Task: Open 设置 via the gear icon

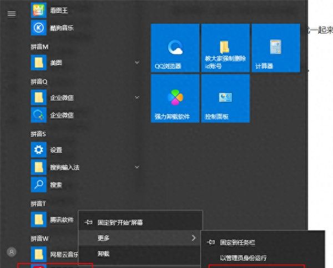Action: pyautogui.click(x=39, y=150)
